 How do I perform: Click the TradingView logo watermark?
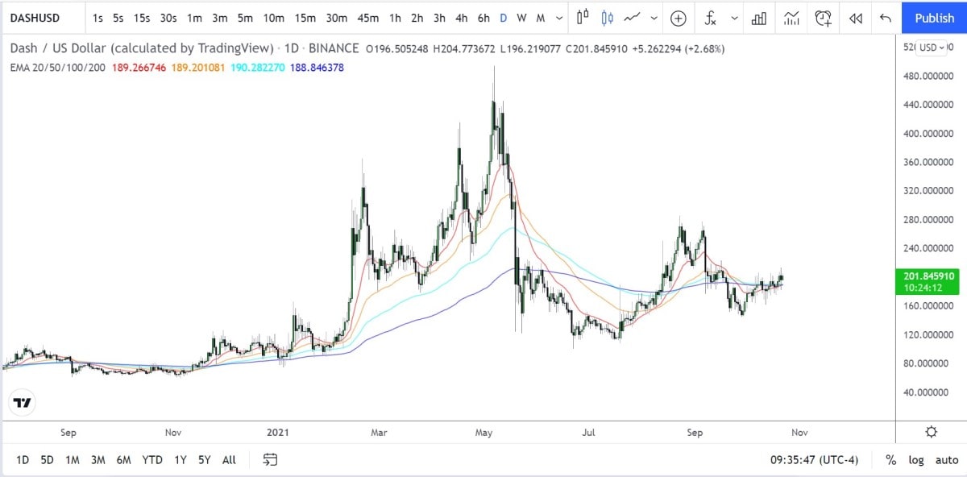point(20,401)
